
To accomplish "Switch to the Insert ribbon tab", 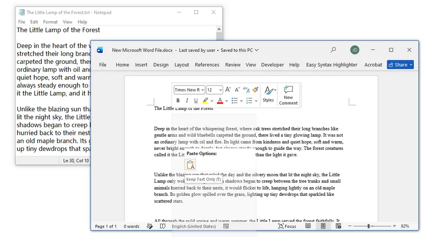I will click(x=141, y=65).
